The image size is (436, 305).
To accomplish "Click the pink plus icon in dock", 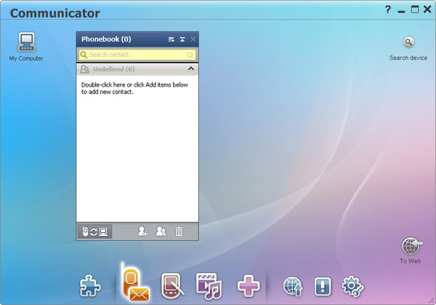I will 249,286.
